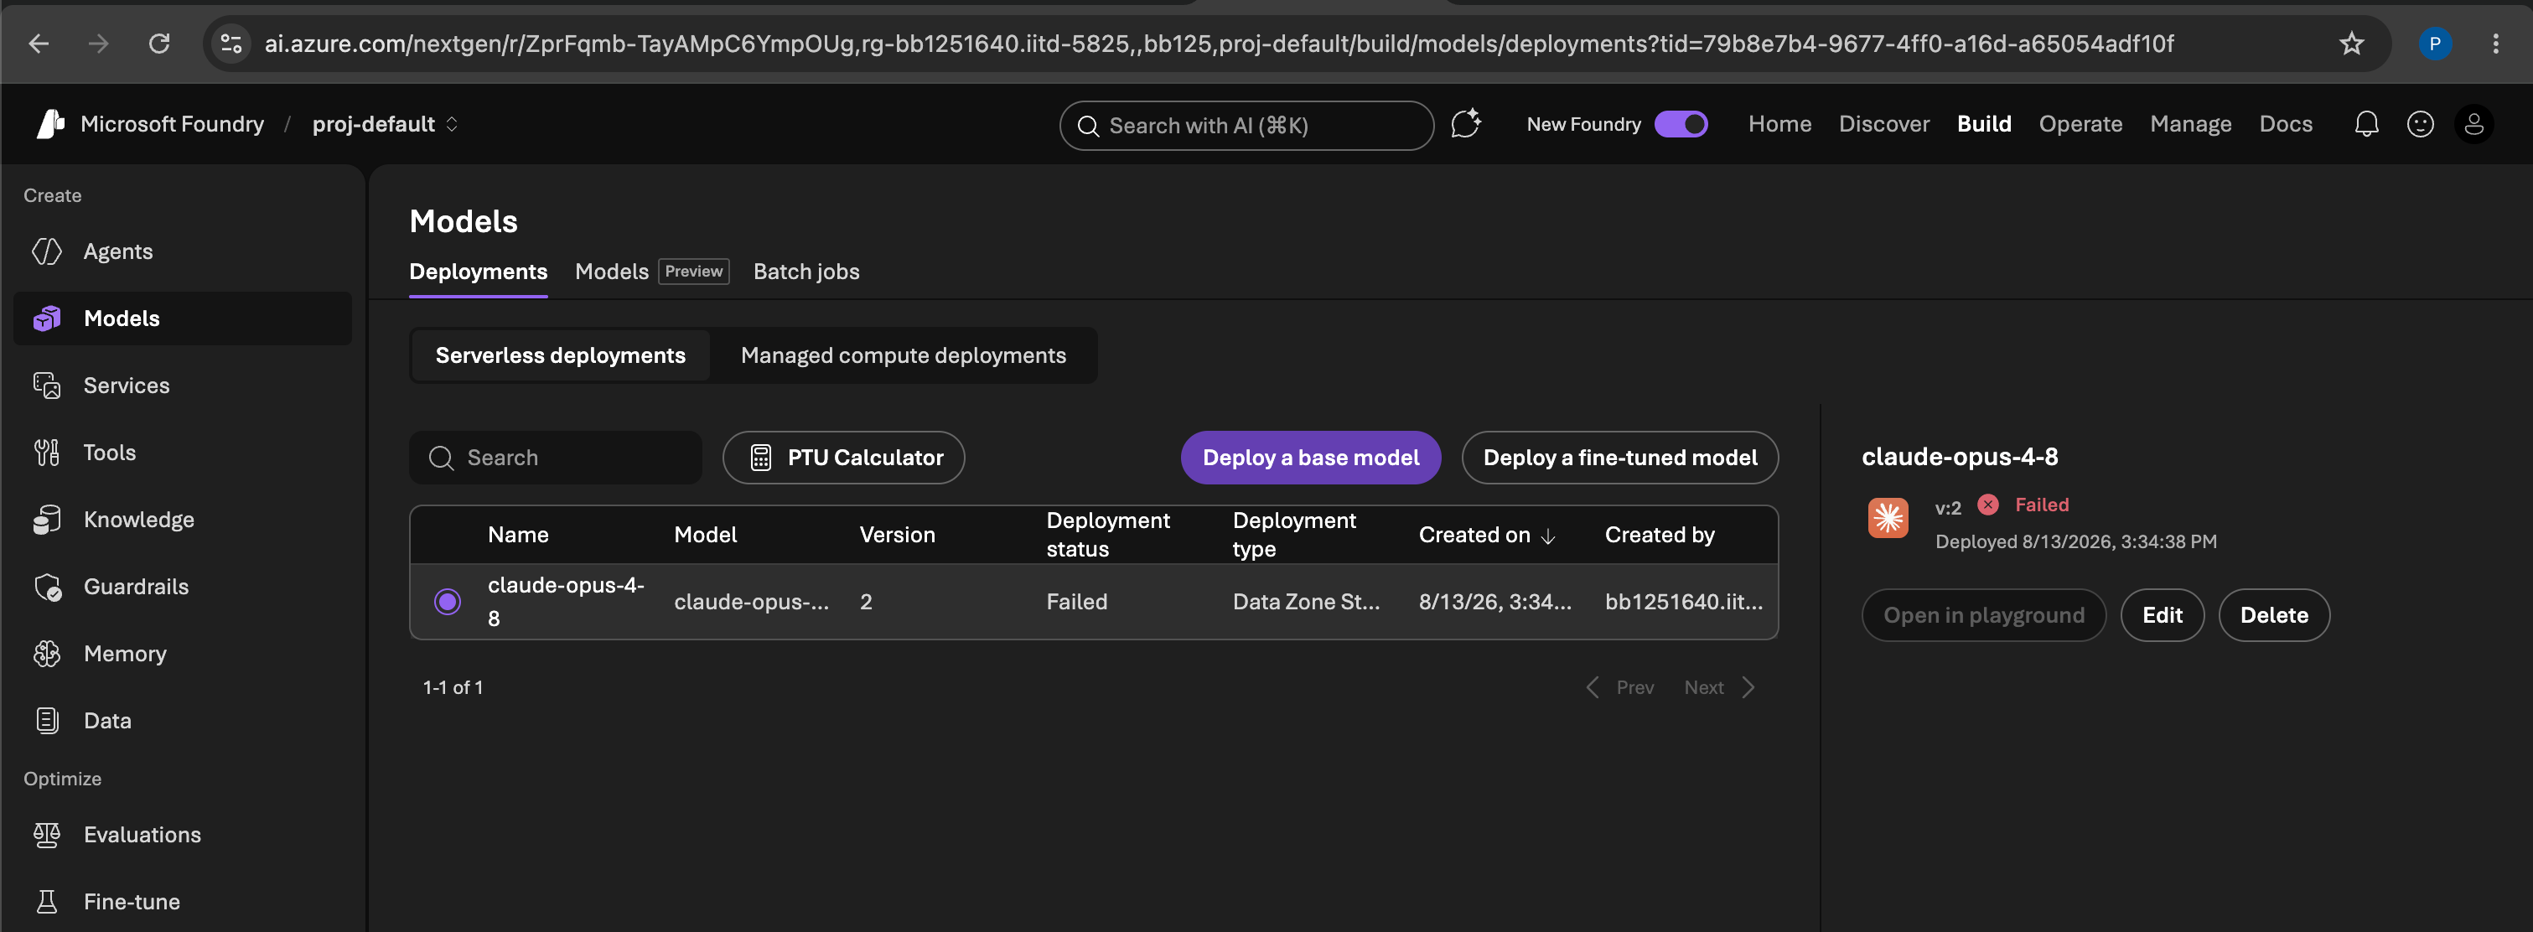Go back to the previous browser page
Screen dimensions: 2533x932
tap(39, 44)
